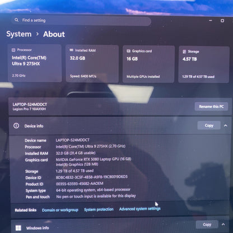Image resolution: width=233 pixels, height=233 pixels.
Task: Click the Find a setting search box
Action: (x=81, y=21)
